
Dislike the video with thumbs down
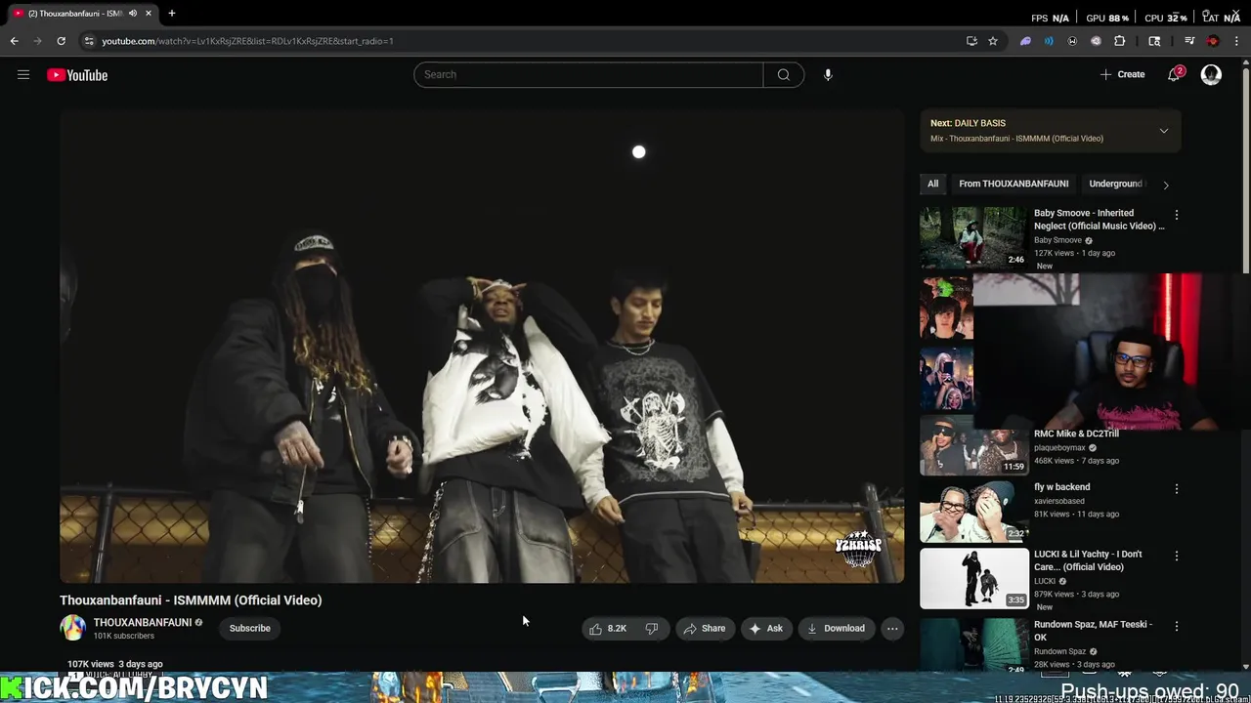pos(652,629)
